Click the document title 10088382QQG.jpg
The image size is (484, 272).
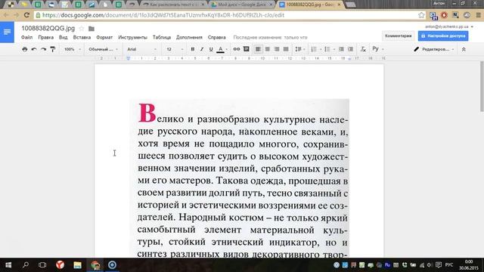pyautogui.click(x=48, y=29)
